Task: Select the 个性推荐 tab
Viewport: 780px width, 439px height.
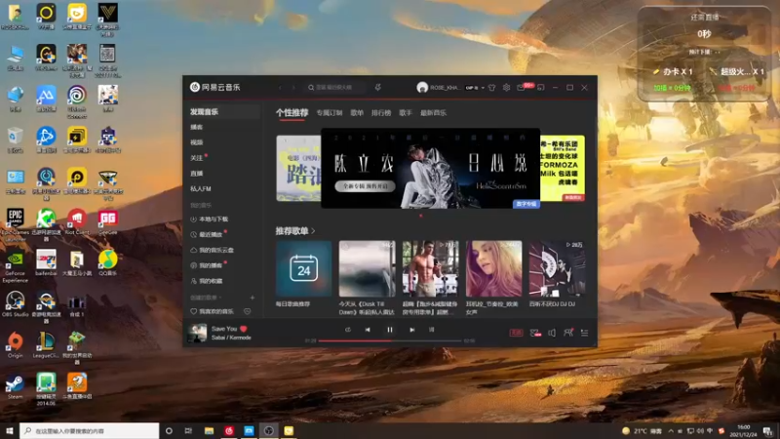Action: coord(292,113)
